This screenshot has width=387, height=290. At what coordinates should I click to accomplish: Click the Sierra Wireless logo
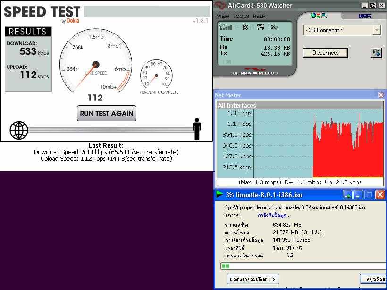coord(255,72)
